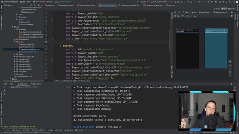This screenshot has width=239, height=134.
Task: Open the Attributes vertical tab
Action: click(x=235, y=17)
